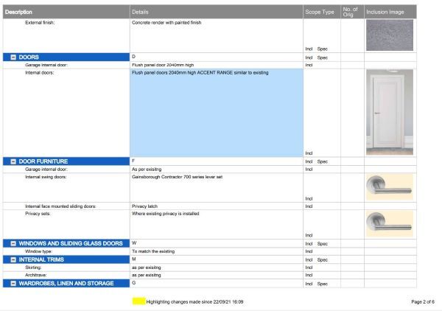Click 'Spec' in the INTERNAL TRIMS row
This screenshot has width=442, height=311.
click(323, 259)
